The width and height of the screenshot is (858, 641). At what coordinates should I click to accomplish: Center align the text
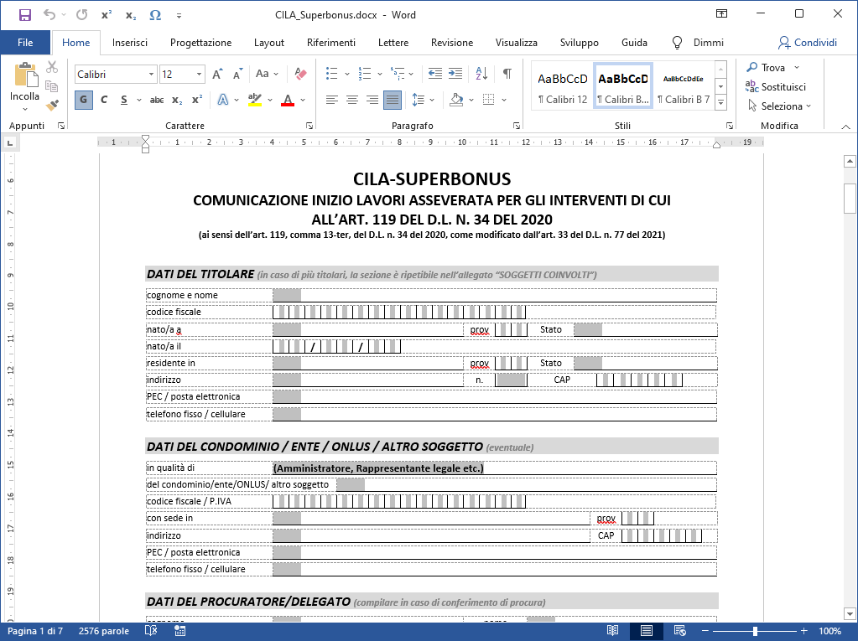pyautogui.click(x=351, y=100)
